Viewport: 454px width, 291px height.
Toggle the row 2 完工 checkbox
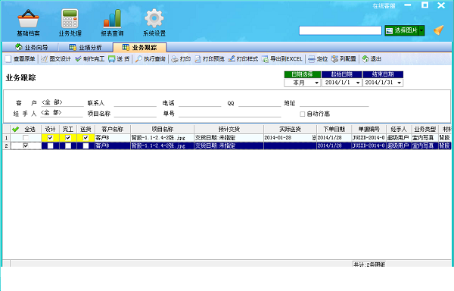coord(68,145)
